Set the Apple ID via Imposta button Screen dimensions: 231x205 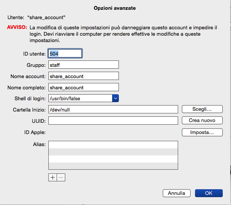[x=202, y=132]
